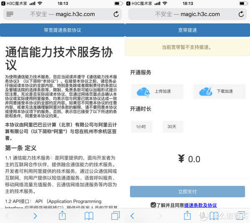Open the share sheet on the 宽带提速 page
Image resolution: width=250 pixels, height=223 pixels.
point(187,215)
